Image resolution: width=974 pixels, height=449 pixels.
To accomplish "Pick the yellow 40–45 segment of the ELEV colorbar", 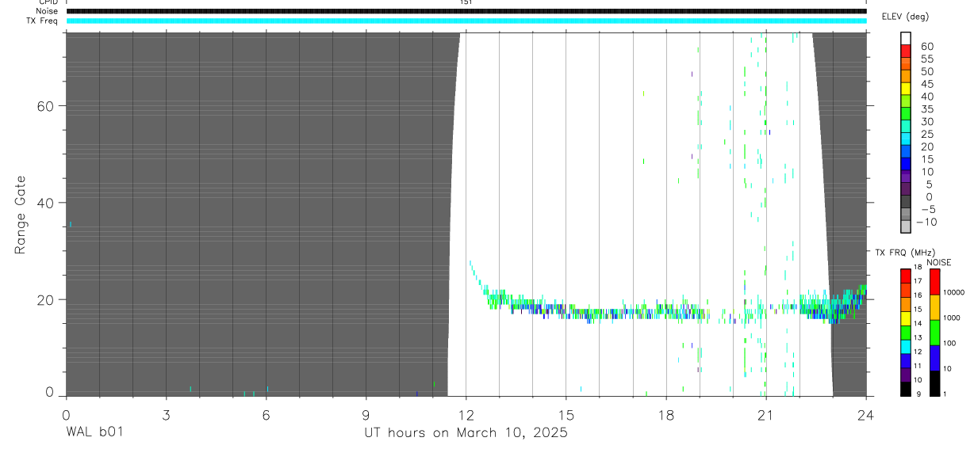I will 906,89.
